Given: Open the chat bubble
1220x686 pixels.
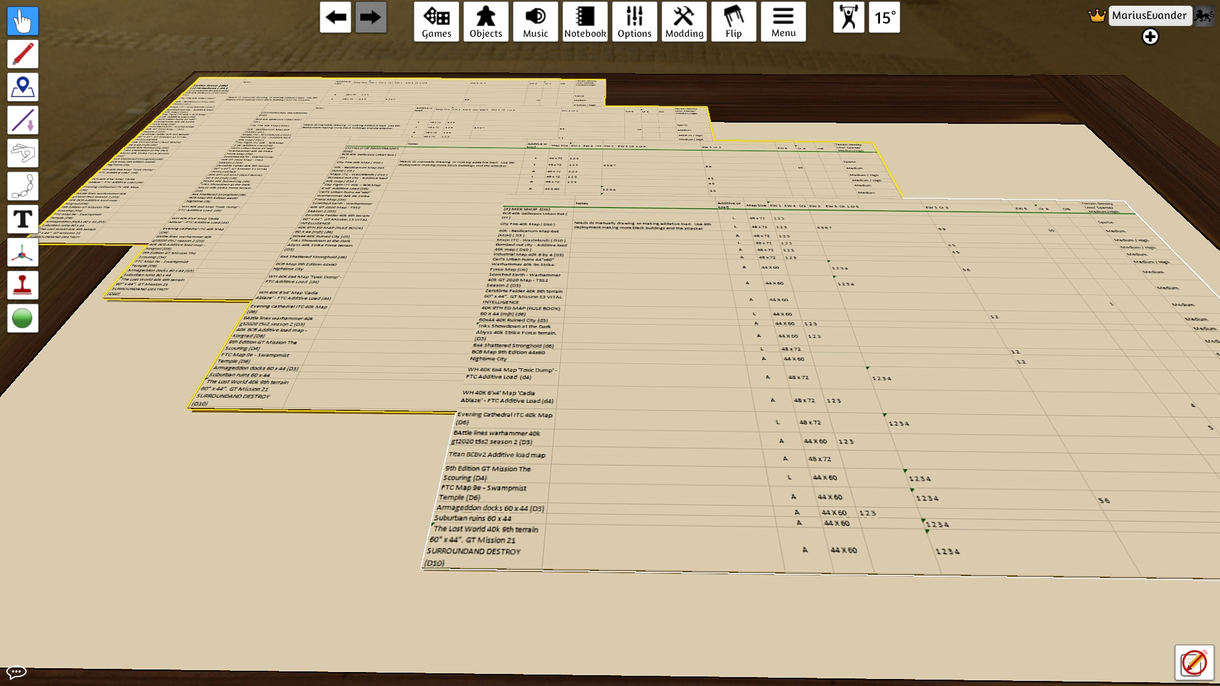Looking at the screenshot, I should 17,672.
